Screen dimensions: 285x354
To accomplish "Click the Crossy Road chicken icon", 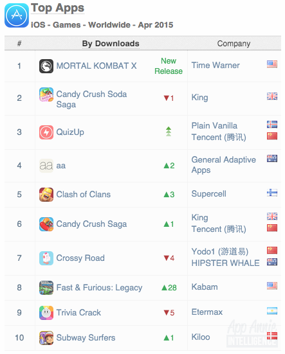I will click(x=46, y=258).
